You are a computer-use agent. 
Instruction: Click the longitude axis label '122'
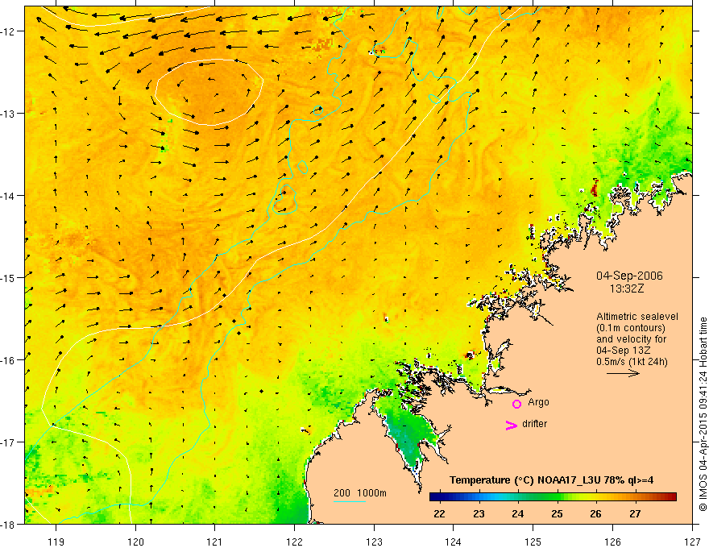coord(294,542)
